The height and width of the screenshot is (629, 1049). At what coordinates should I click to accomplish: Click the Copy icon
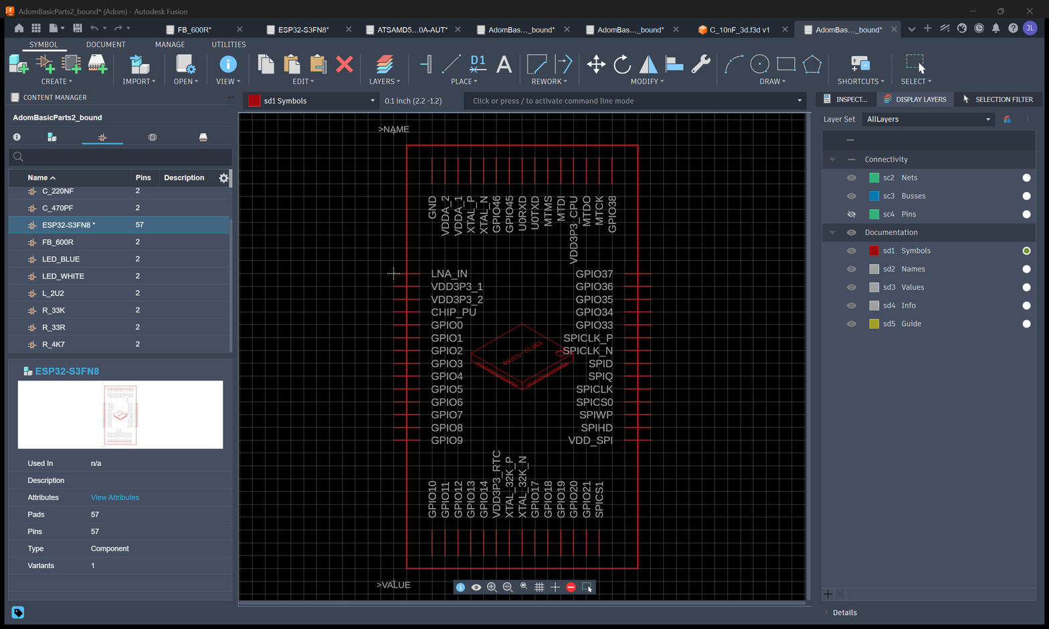tap(266, 64)
